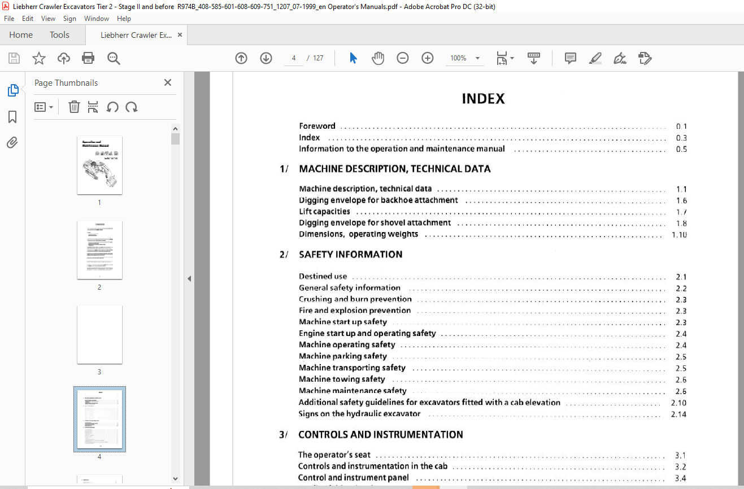
Task: Click Machine towing safety entry
Action: click(x=342, y=379)
